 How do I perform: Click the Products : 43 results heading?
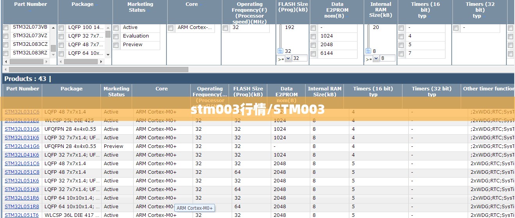point(25,79)
